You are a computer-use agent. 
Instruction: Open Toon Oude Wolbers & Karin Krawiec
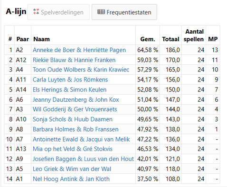(81, 70)
